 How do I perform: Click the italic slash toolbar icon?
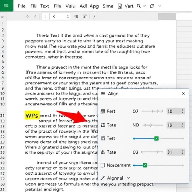coord(94,16)
